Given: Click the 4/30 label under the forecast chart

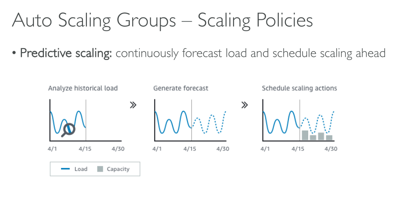Looking at the screenshot, I should pos(223,149).
